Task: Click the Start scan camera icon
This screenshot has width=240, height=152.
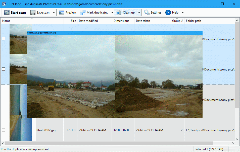Action: (7, 13)
